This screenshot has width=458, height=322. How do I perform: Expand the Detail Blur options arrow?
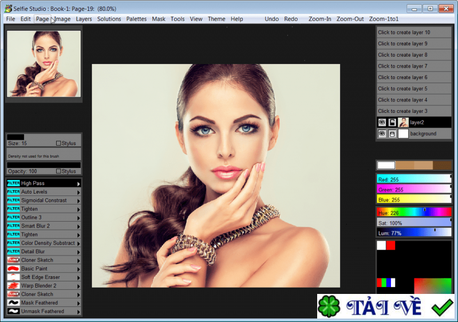(x=78, y=252)
